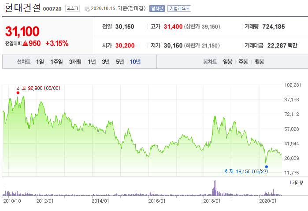Click the 2018/01 x-axis date label
Screen dimensions: 308x211
click(212, 201)
